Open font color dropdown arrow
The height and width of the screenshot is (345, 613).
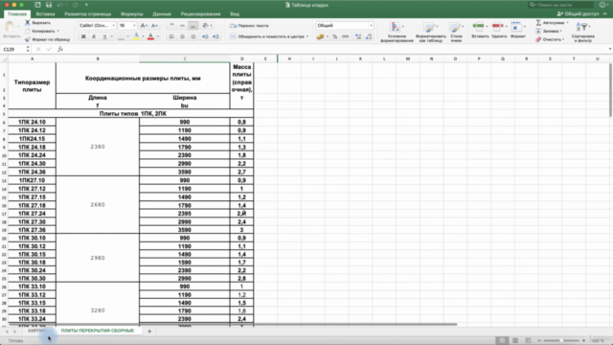tap(157, 36)
